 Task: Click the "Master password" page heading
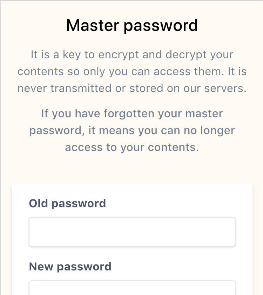click(x=132, y=26)
